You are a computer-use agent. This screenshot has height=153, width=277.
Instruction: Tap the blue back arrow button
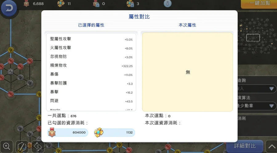pyautogui.click(x=9, y=8)
